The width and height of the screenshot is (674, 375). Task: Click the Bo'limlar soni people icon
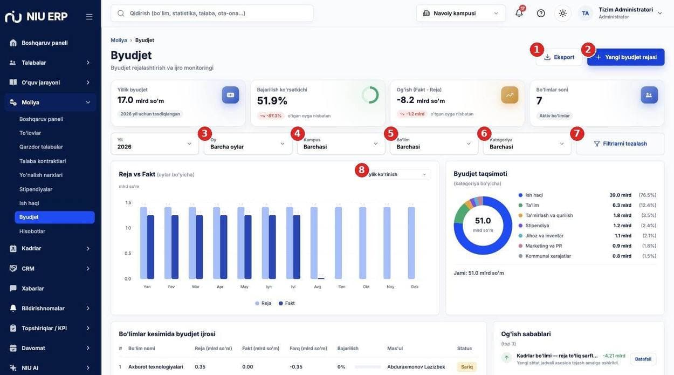pos(649,95)
